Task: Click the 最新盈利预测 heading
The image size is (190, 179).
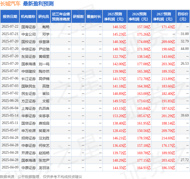Action: click(x=38, y=4)
